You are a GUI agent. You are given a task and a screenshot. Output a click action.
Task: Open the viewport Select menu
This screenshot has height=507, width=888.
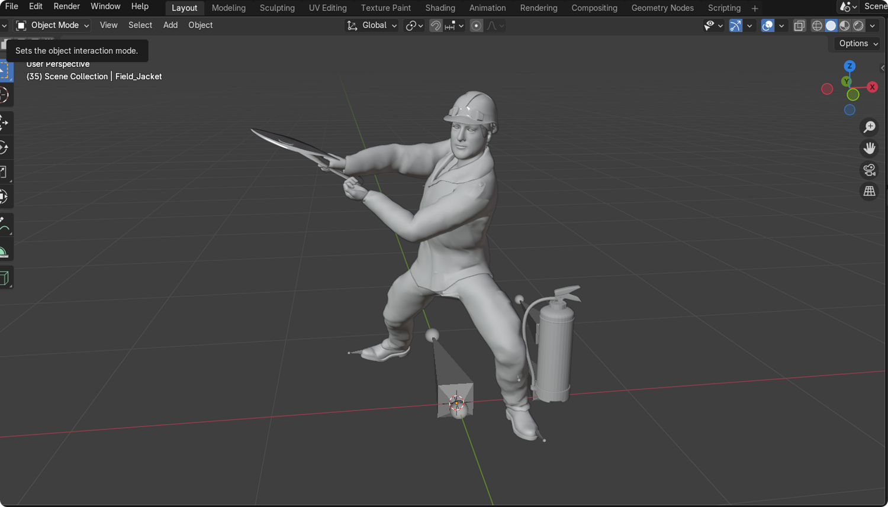[140, 25]
